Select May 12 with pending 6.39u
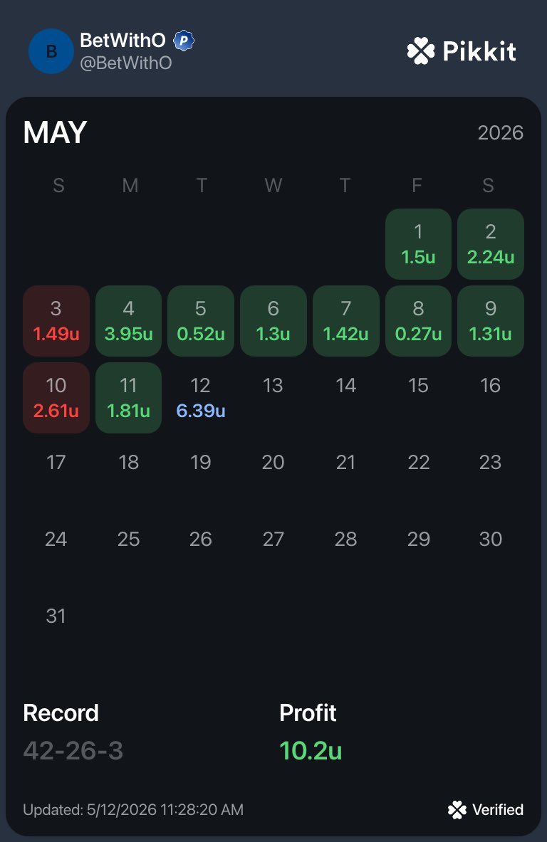Viewport: 547px width, 842px height. [x=200, y=397]
